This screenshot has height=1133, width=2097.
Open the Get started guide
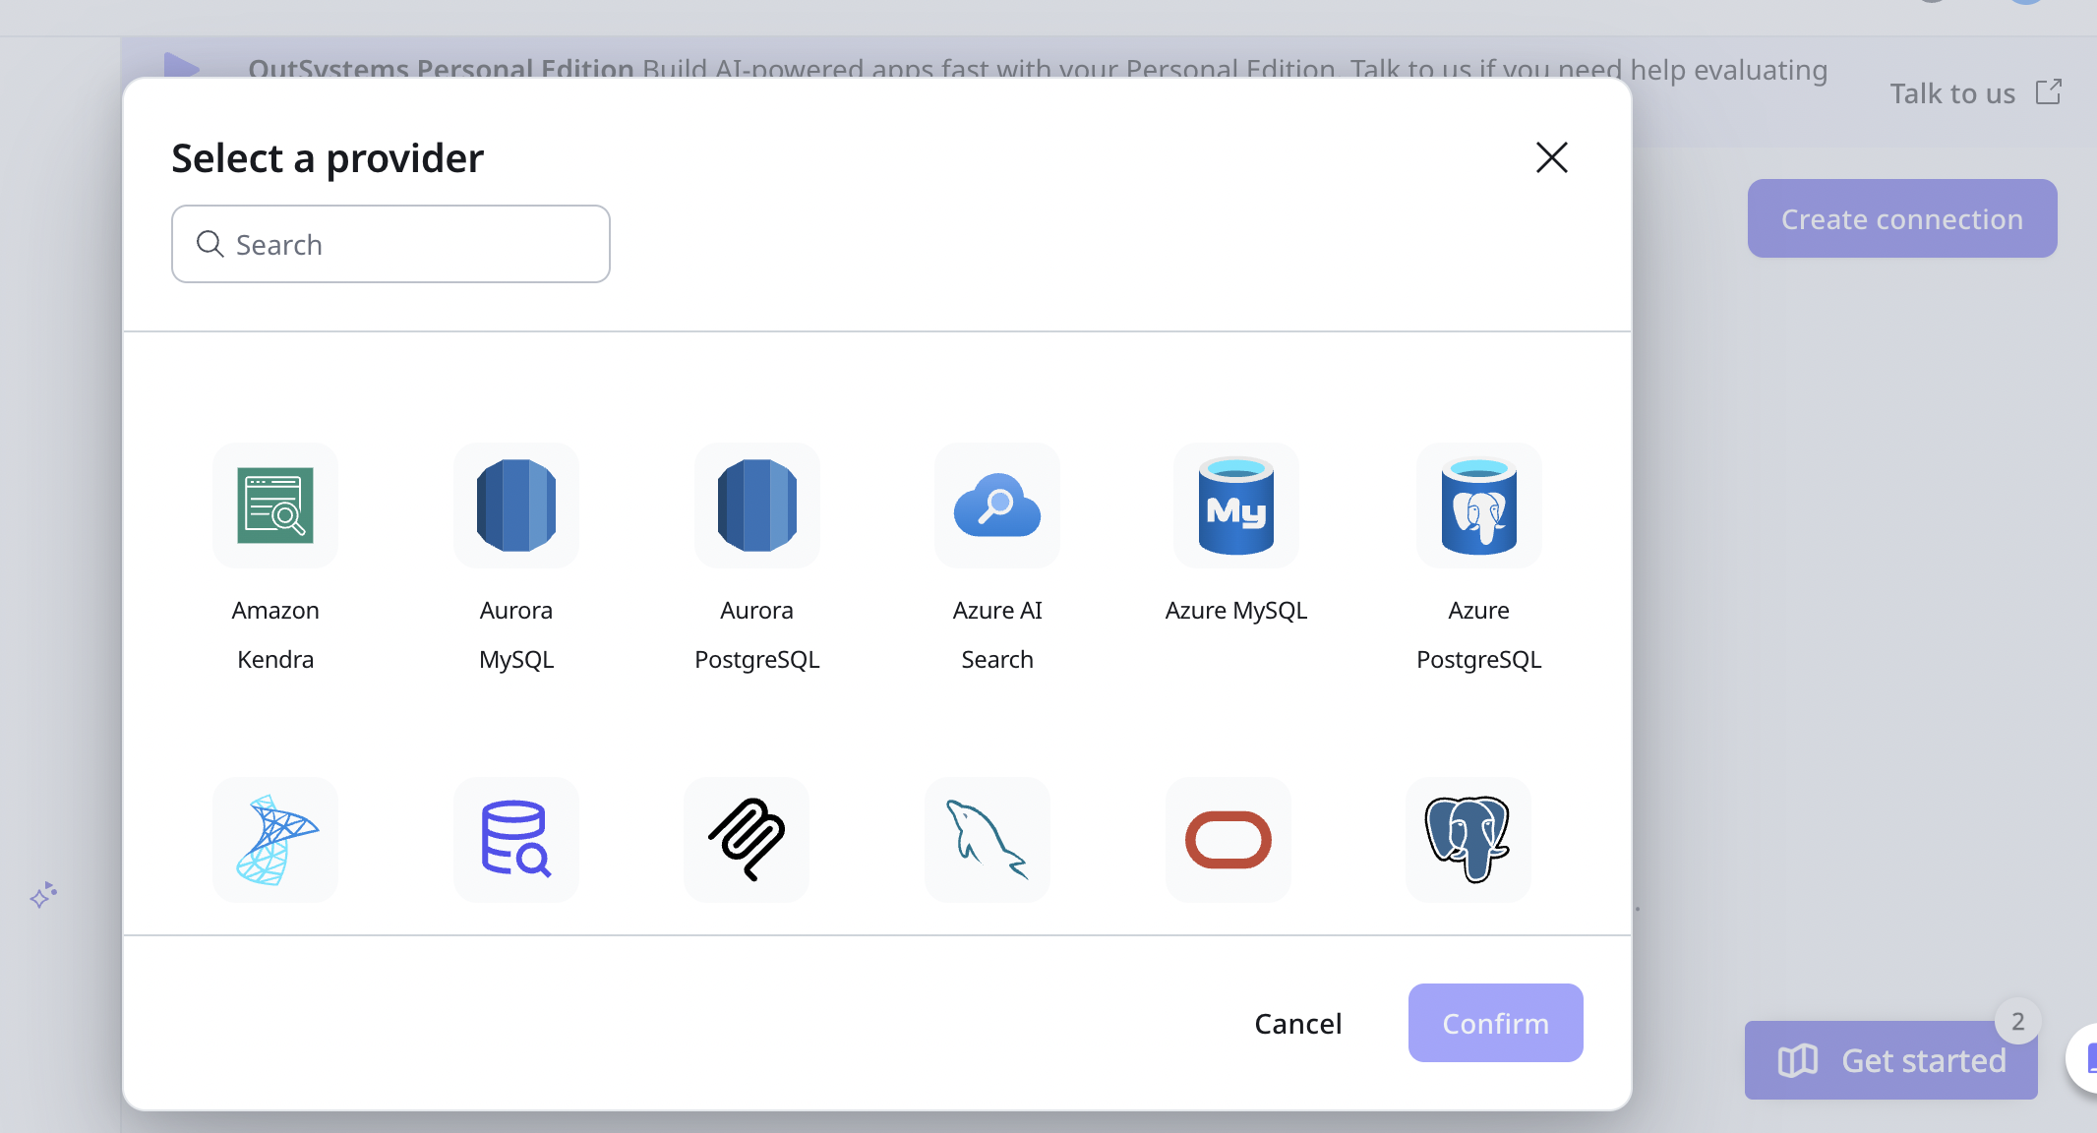(x=1890, y=1060)
